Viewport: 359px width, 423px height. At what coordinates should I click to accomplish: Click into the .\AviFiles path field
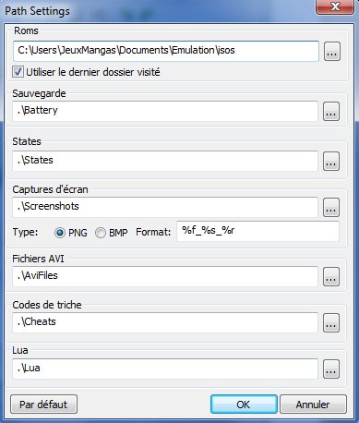(165, 276)
